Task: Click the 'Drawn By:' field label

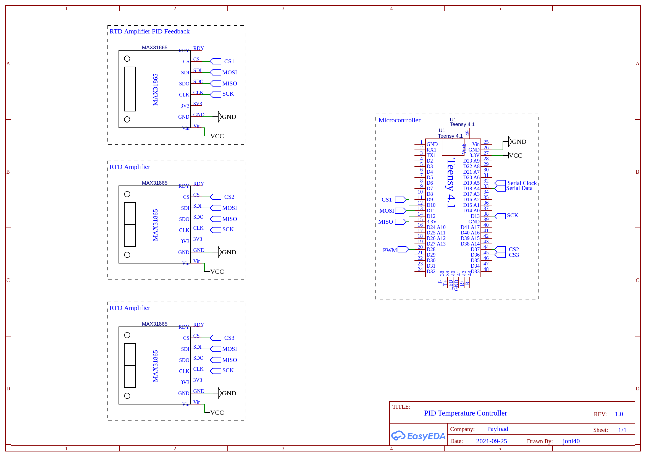Action: (x=540, y=441)
